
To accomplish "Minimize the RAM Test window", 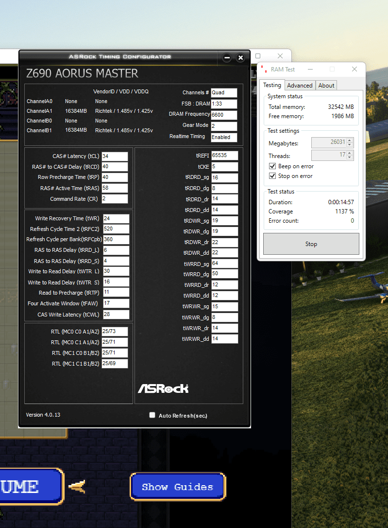I will click(x=310, y=69).
